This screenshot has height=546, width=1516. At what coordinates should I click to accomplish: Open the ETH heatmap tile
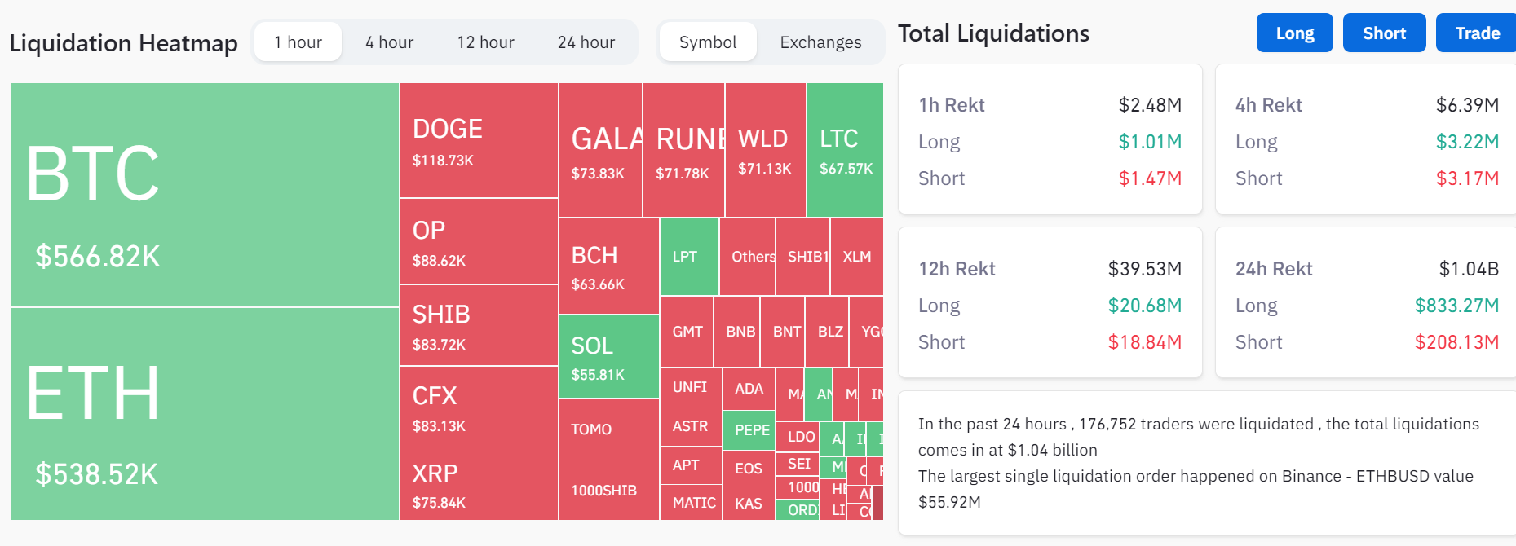click(204, 414)
